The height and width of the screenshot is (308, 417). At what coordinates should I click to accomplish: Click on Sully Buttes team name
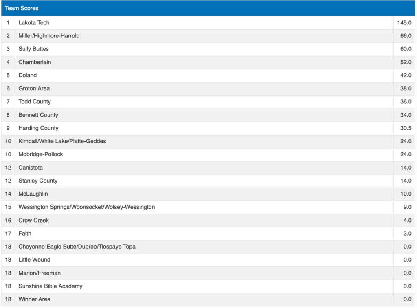click(x=33, y=49)
